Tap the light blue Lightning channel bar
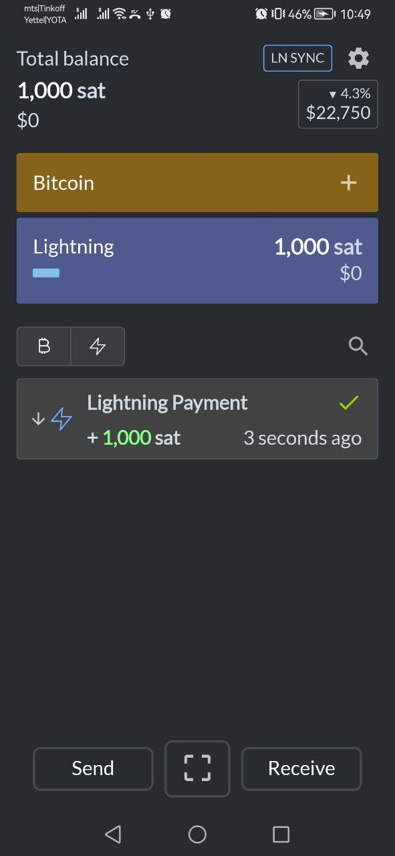Image resolution: width=395 pixels, height=856 pixels. pyautogui.click(x=46, y=273)
